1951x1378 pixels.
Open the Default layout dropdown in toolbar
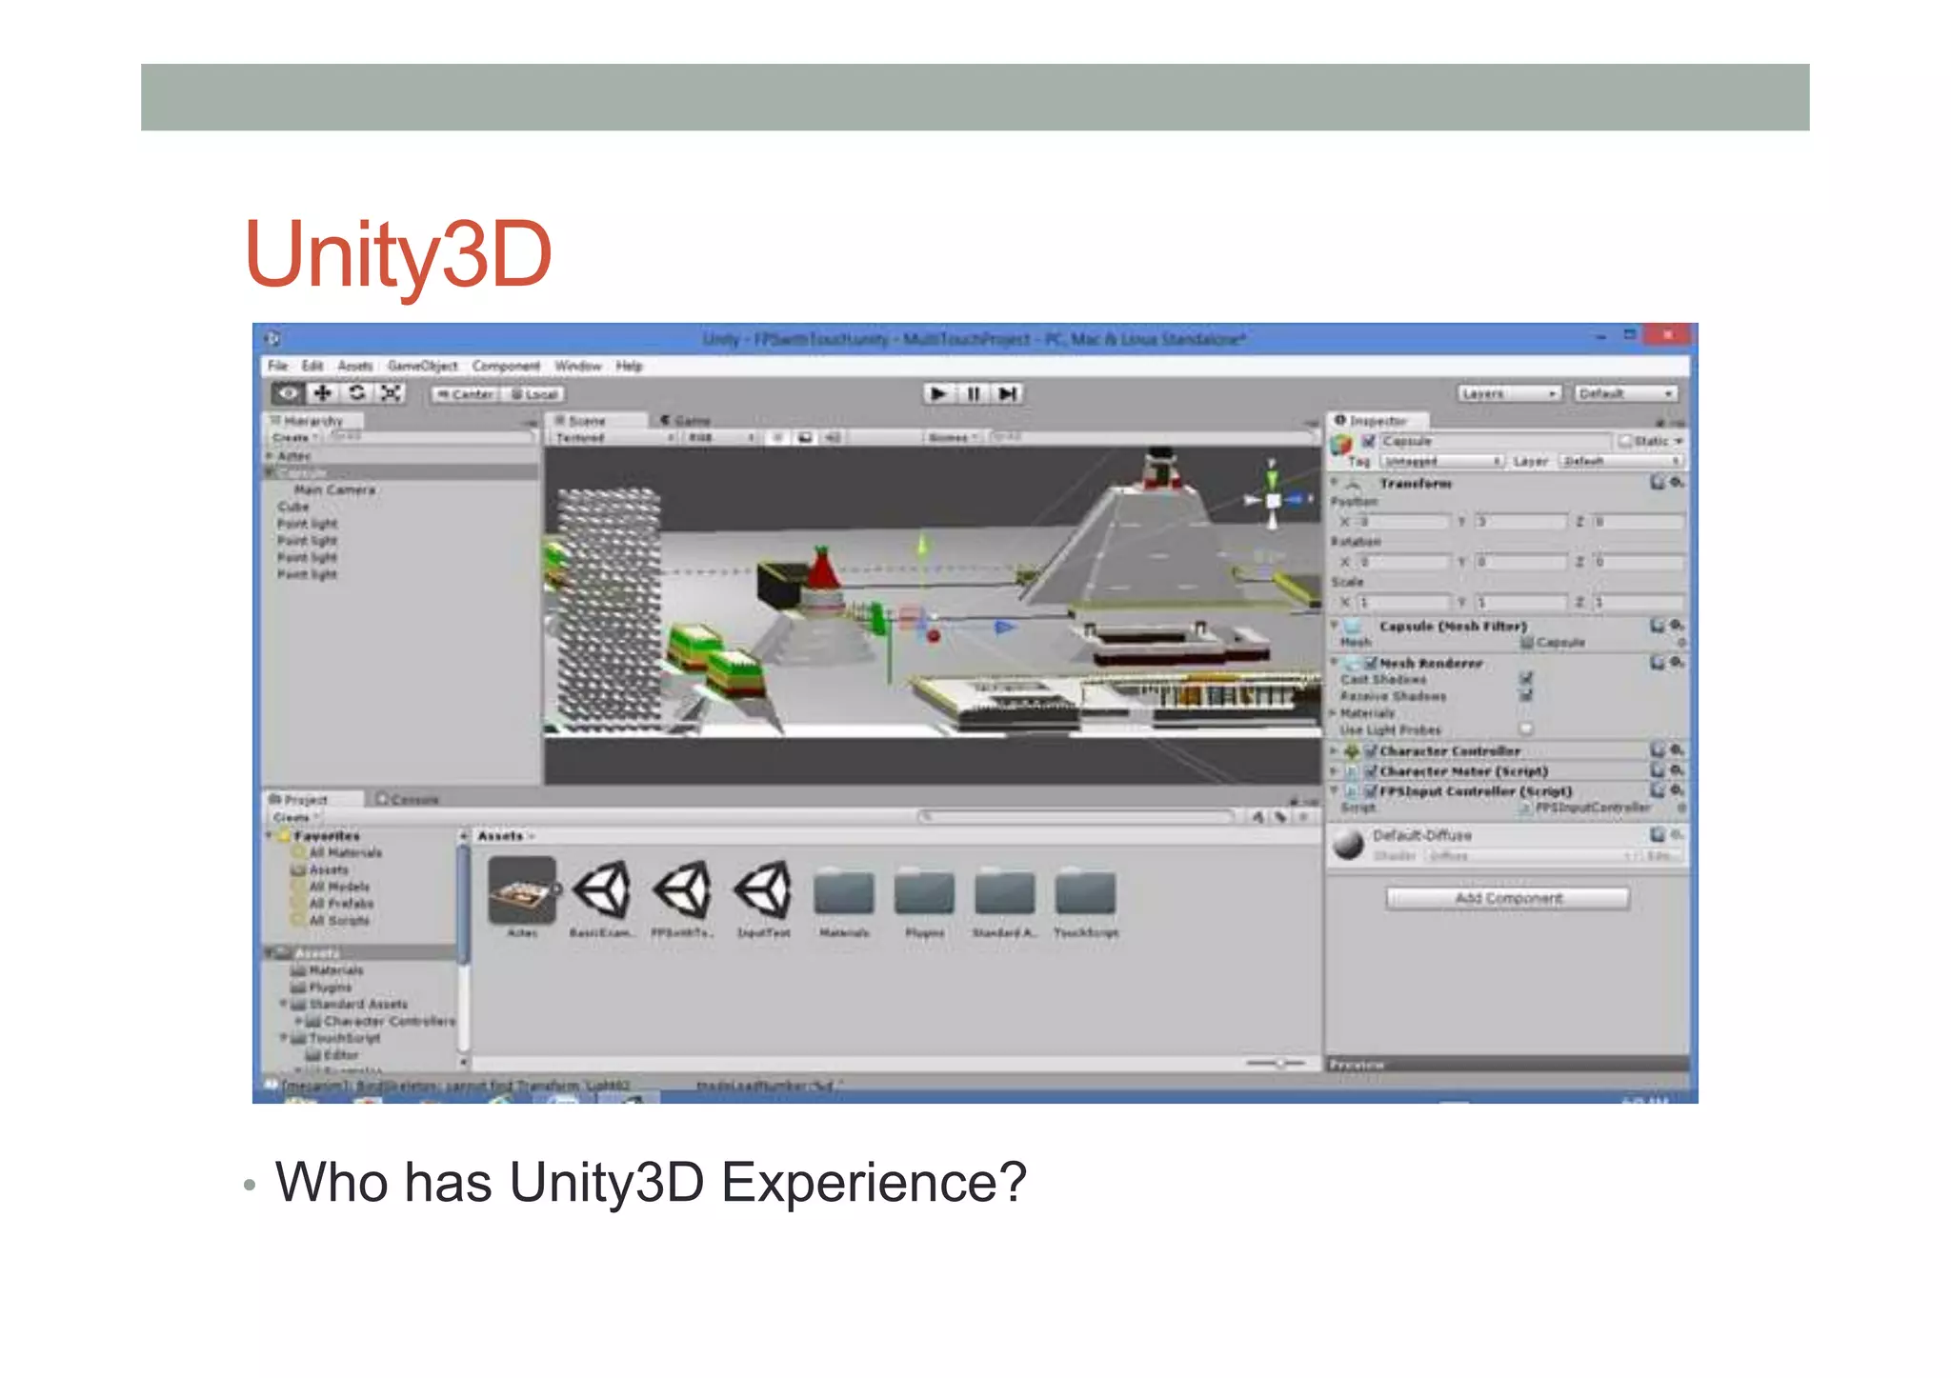point(1625,393)
